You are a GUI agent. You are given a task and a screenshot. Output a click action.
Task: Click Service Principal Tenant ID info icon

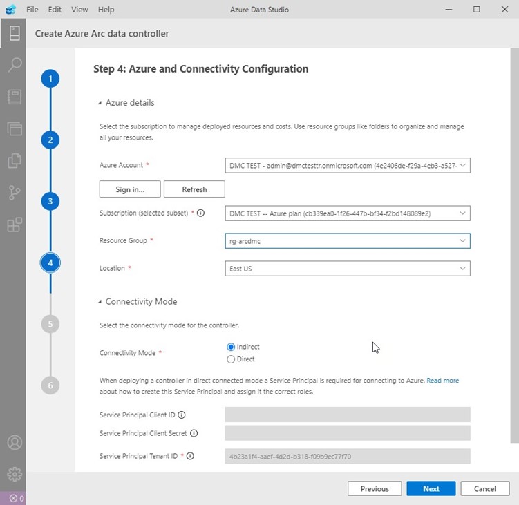(x=190, y=456)
